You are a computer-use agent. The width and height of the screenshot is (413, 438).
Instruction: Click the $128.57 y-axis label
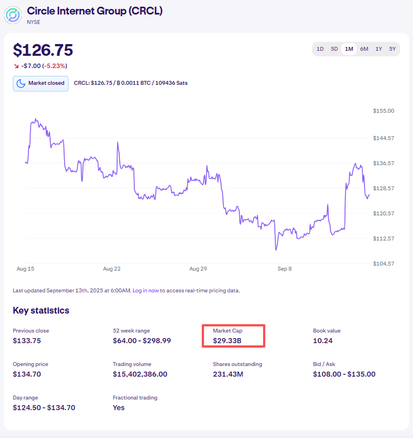click(x=383, y=188)
